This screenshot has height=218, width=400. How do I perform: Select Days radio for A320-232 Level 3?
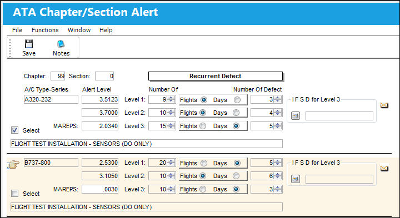point(236,126)
